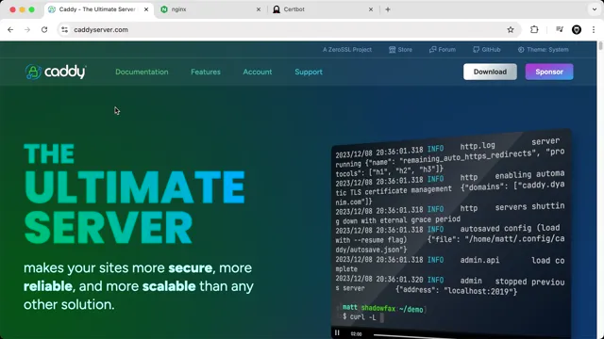Open the Features menu item
This screenshot has width=604, height=339.
[206, 72]
